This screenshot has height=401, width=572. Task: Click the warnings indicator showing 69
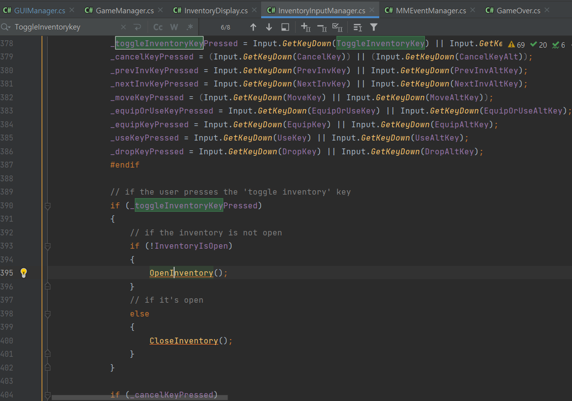516,45
